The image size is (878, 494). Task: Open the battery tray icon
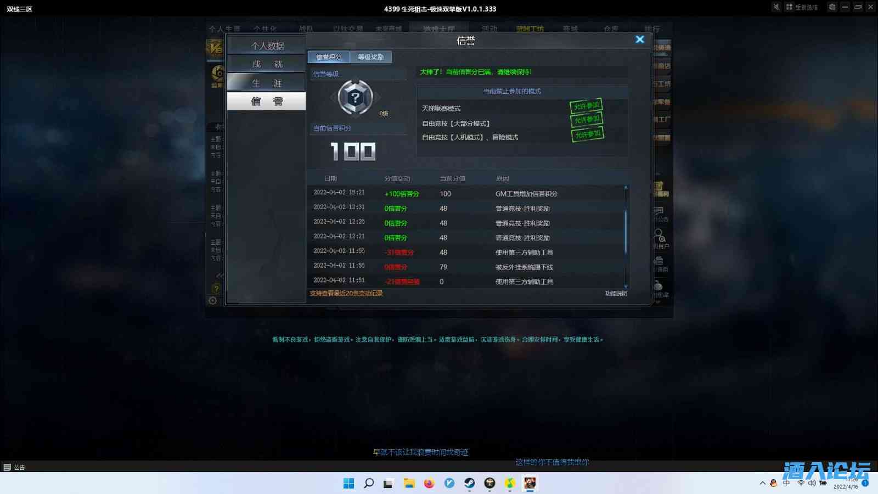coord(823,483)
